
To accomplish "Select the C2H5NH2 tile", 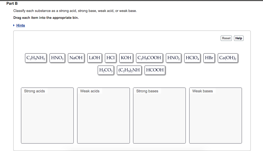I will 36,58.
